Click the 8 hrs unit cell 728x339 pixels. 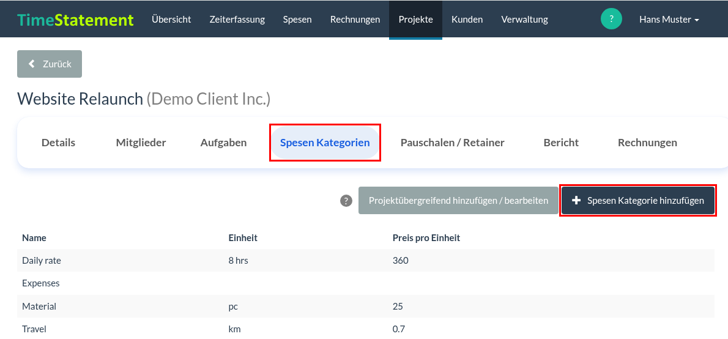click(x=238, y=261)
